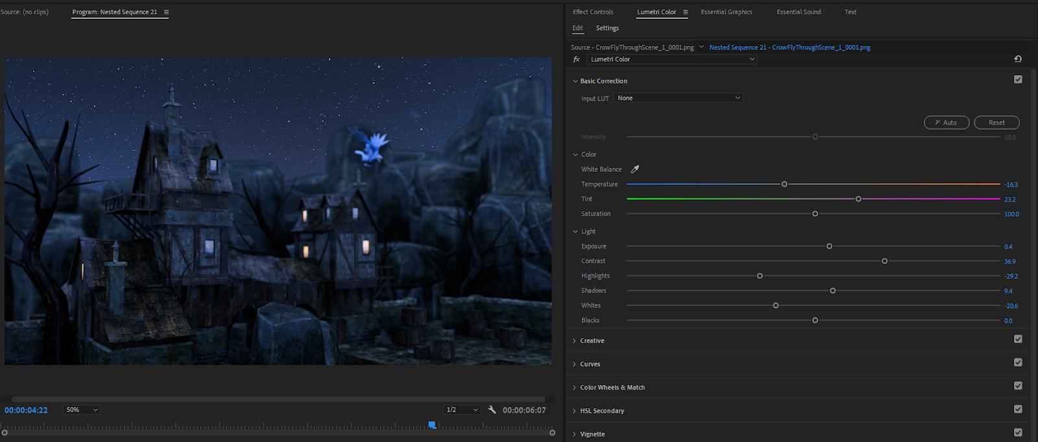
Task: Open the Input LUT dropdown
Action: click(678, 98)
